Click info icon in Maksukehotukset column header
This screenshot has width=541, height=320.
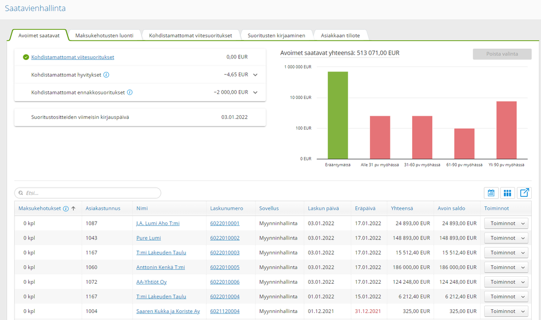[66, 209]
